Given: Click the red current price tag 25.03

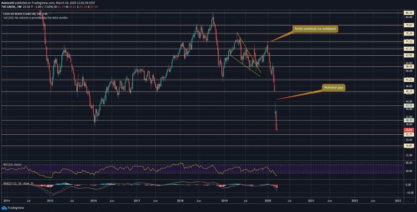Looking at the screenshot, I should point(408,130).
